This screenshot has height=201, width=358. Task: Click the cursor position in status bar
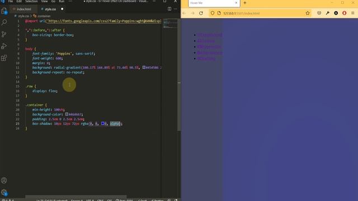52,200
